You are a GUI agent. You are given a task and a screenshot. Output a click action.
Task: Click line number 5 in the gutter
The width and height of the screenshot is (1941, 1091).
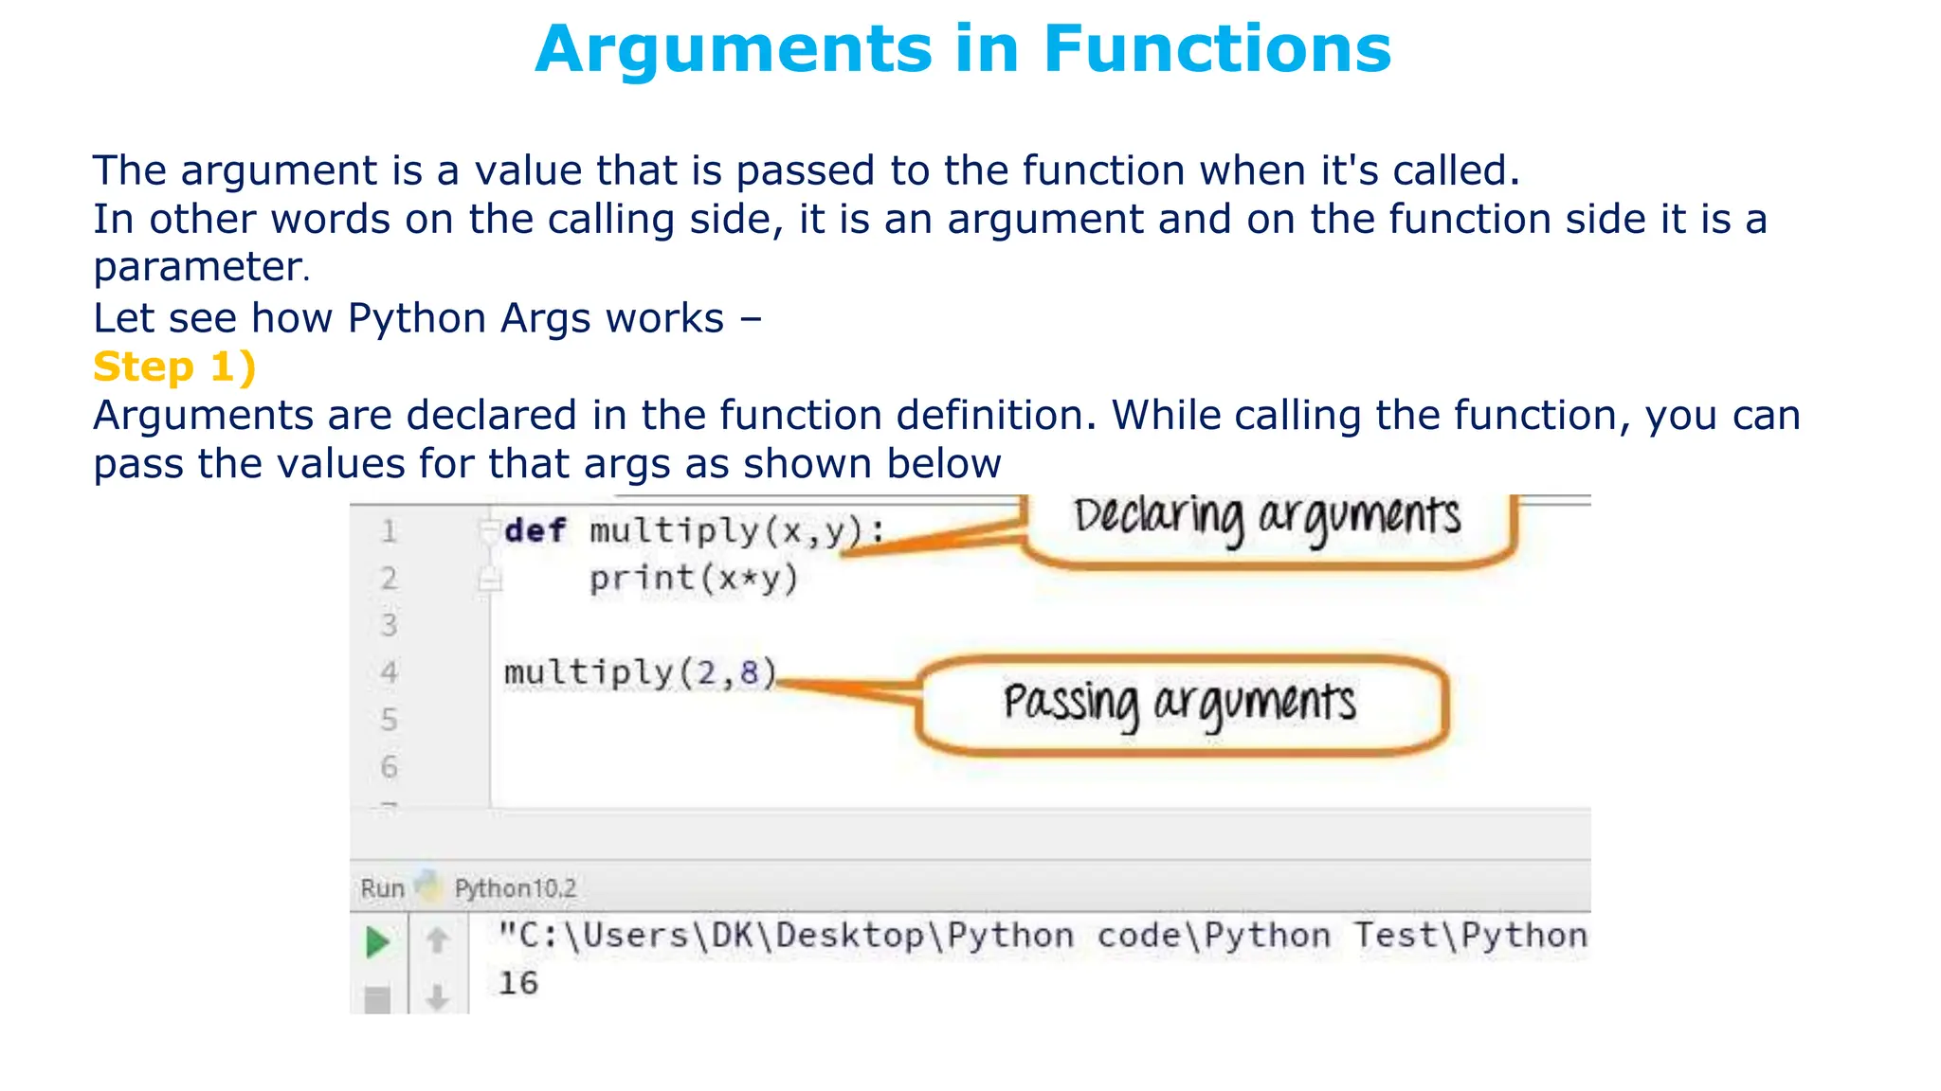(389, 720)
